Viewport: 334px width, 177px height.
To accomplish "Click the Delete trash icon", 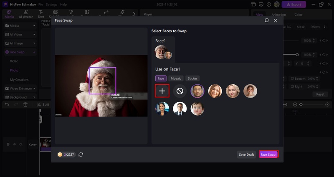I will 25,104.
